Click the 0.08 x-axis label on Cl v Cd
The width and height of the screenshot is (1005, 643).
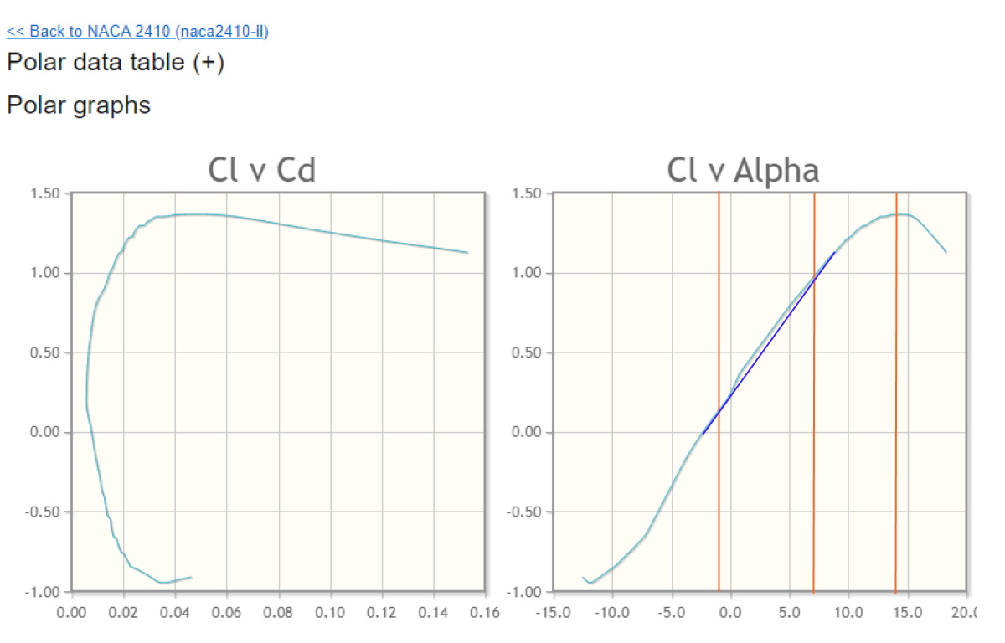pos(279,612)
